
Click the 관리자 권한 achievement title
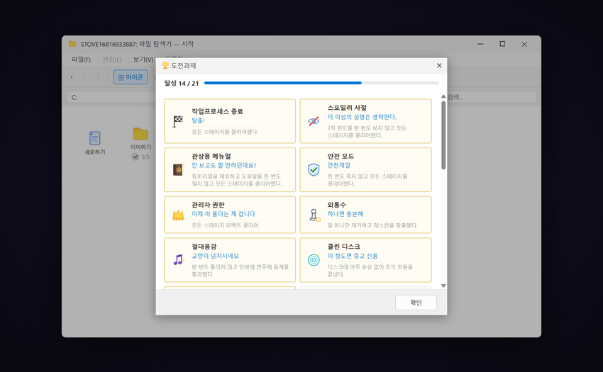(x=208, y=205)
